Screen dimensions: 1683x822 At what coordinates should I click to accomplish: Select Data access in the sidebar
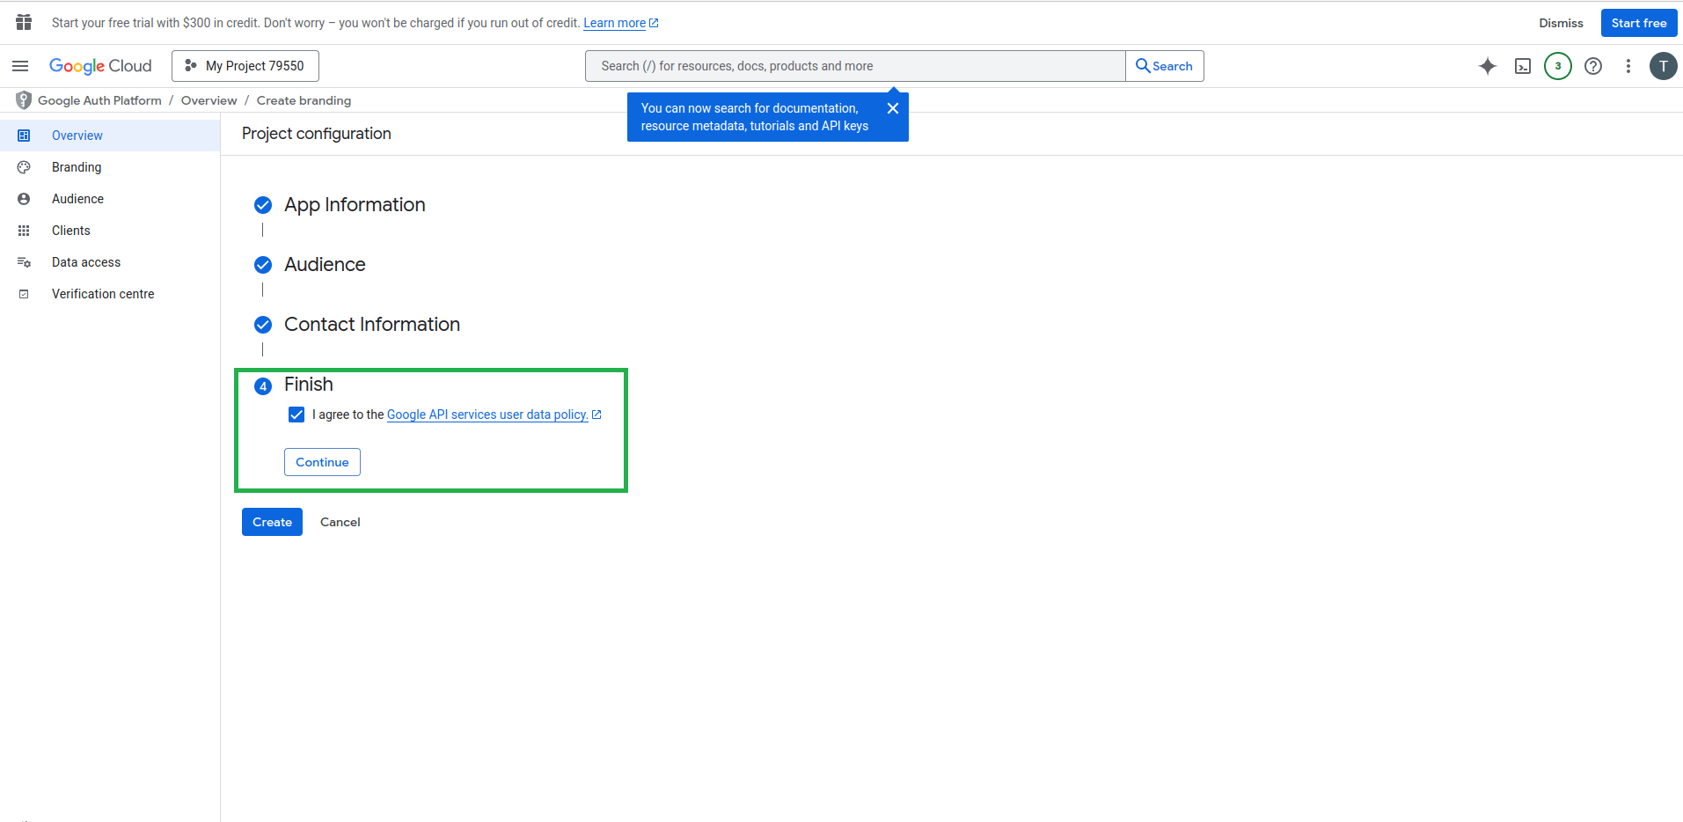[x=86, y=262]
